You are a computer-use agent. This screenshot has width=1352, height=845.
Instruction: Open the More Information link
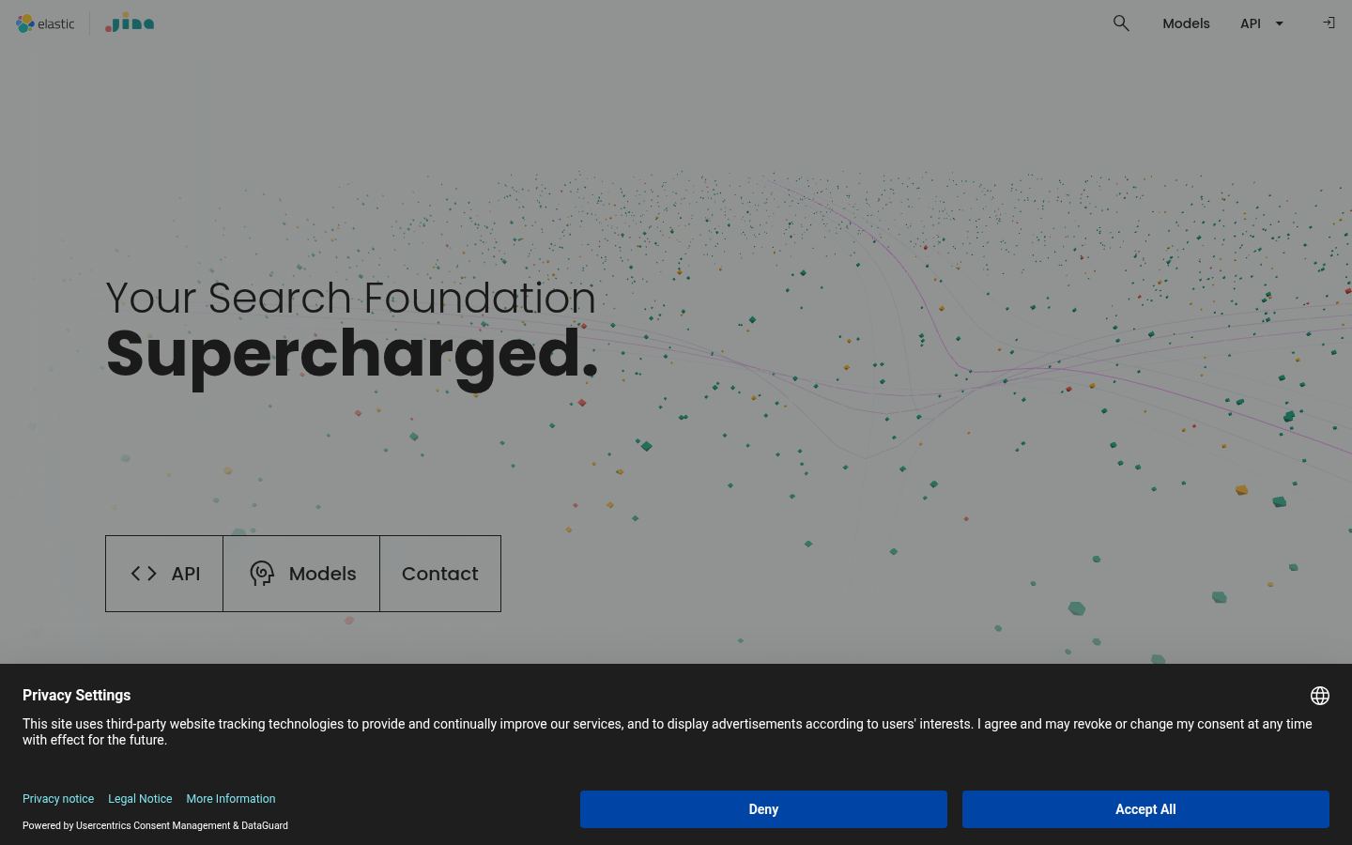(231, 799)
